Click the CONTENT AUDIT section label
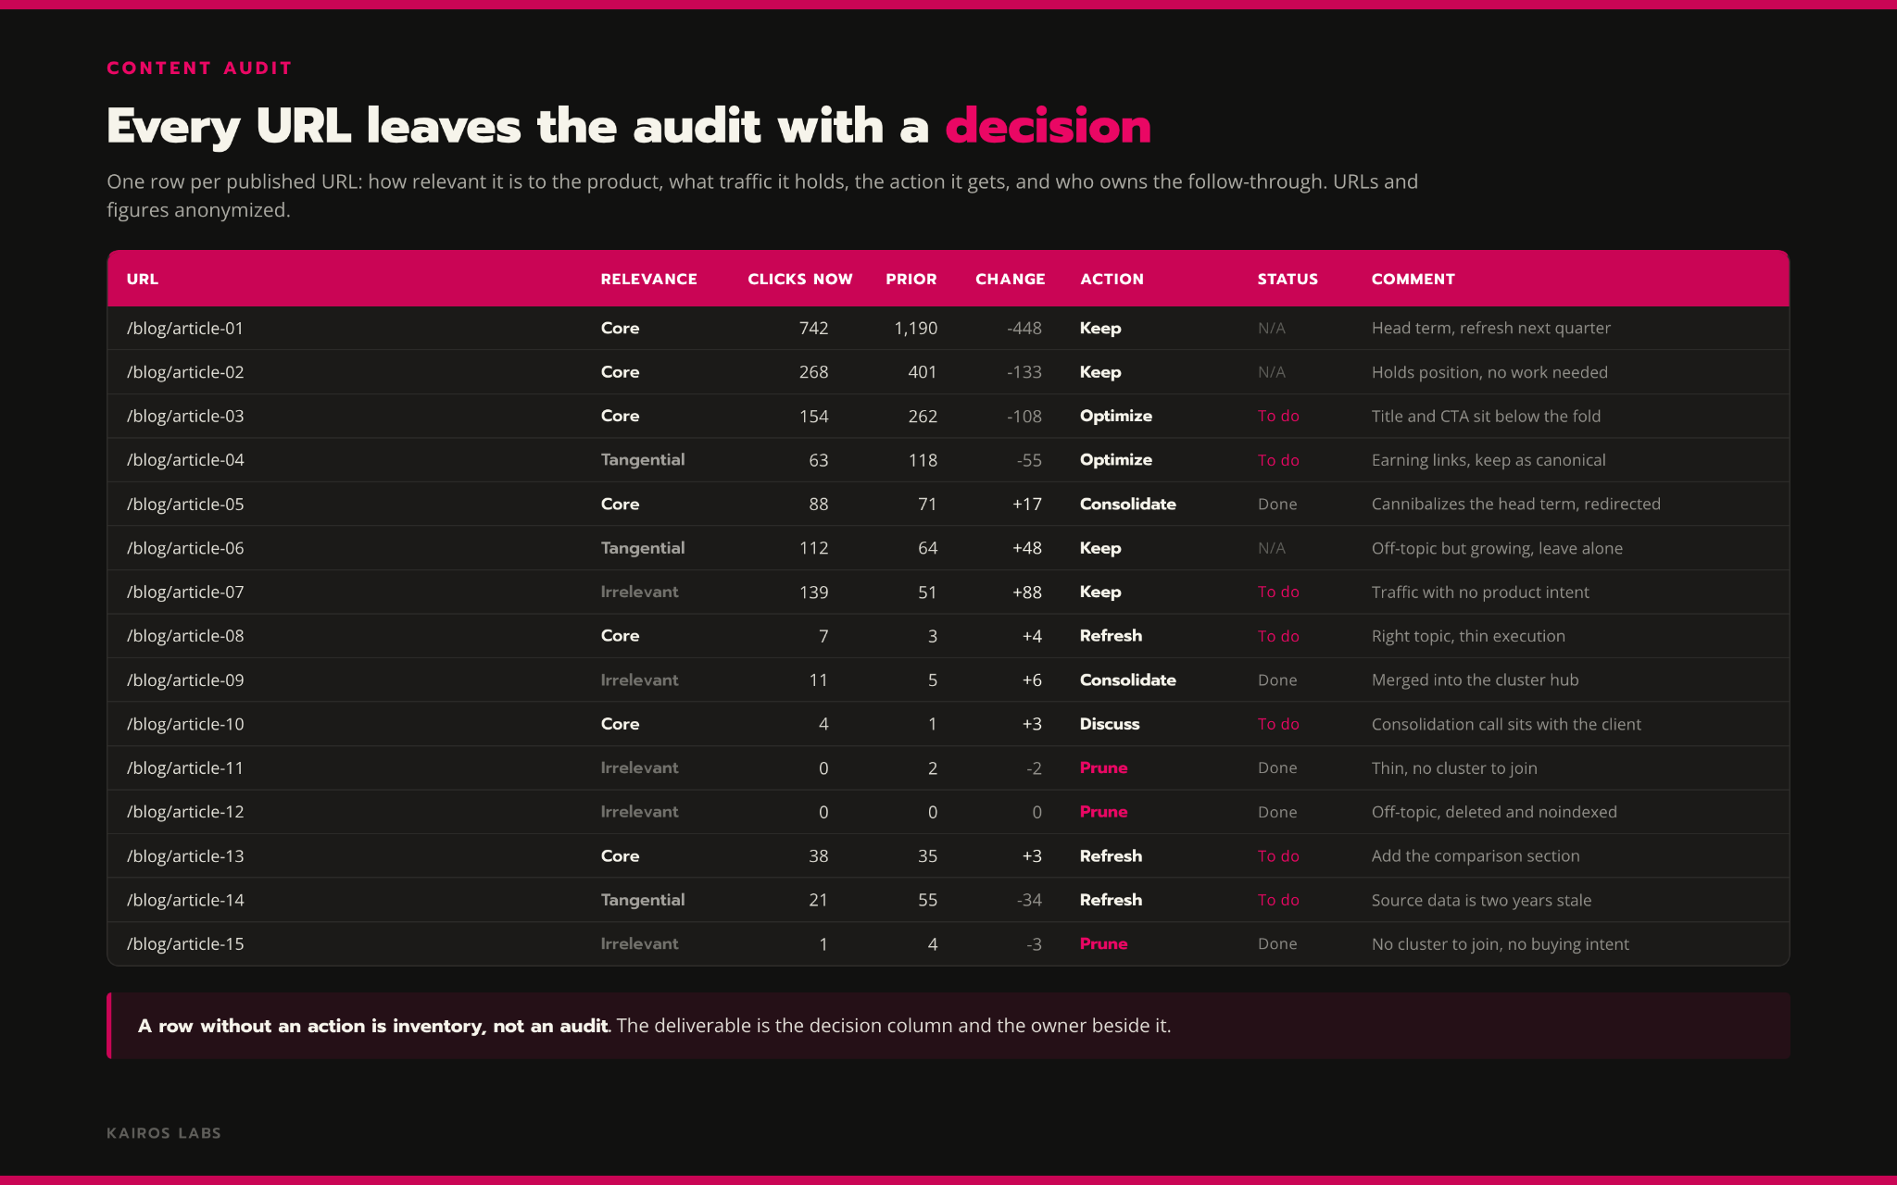This screenshot has width=1897, height=1185. coord(199,68)
